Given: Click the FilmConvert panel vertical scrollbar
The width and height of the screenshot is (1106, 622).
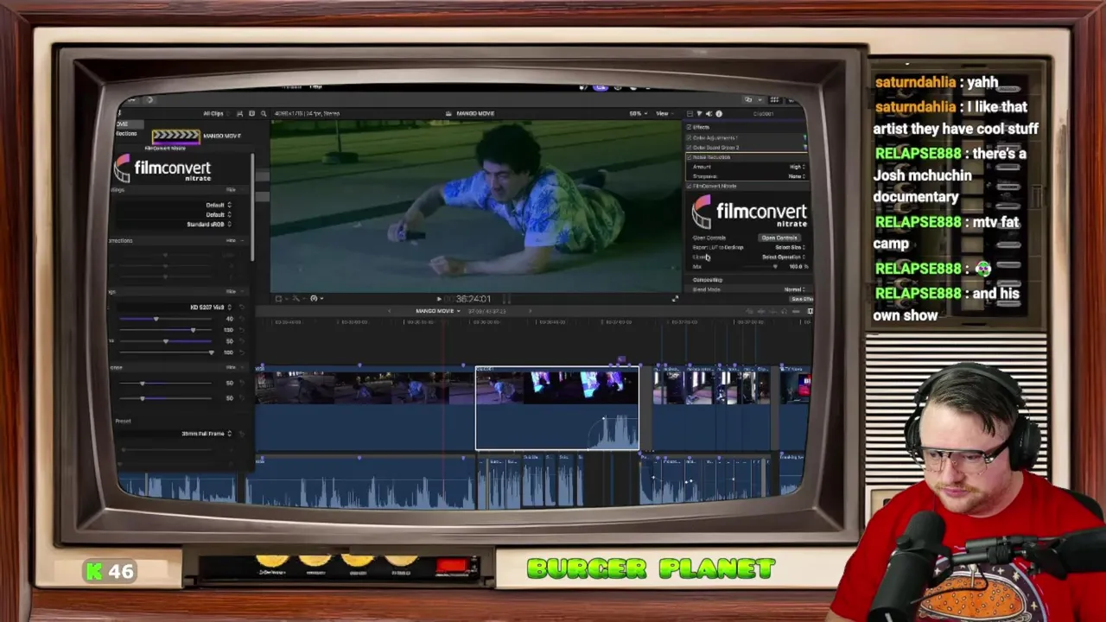Looking at the screenshot, I should [252, 207].
